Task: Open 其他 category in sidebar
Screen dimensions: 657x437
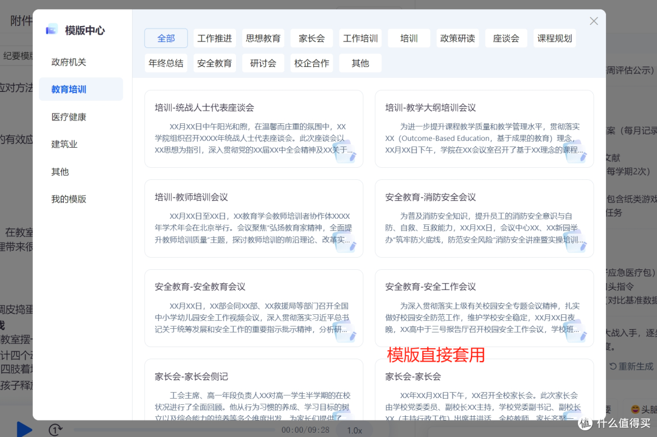Action: tap(81, 171)
